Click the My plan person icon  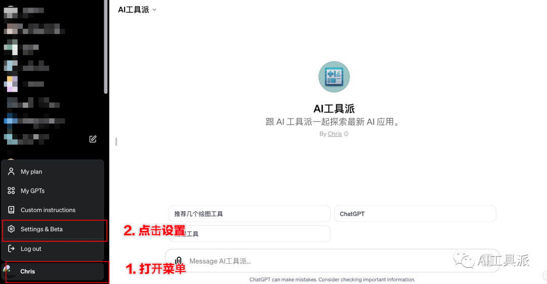(x=11, y=171)
